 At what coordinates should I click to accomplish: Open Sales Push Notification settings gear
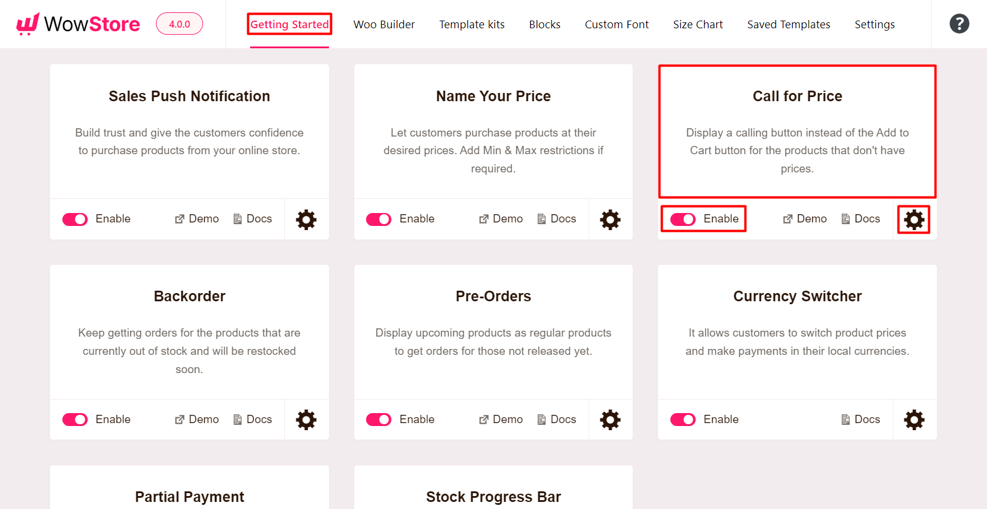coord(306,219)
